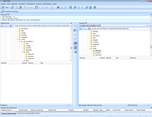This screenshot has height=117, width=152.
Task: Open Vista menu
Action: (x=8, y=4)
